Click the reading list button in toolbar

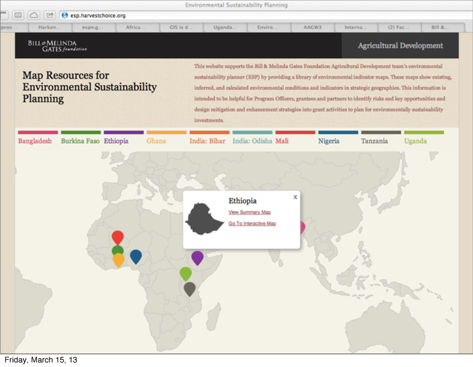[18, 15]
